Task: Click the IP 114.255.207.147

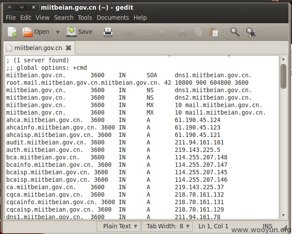Action: 201,165
